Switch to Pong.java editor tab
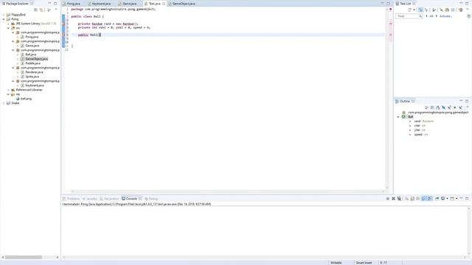Image resolution: width=472 pixels, height=265 pixels. [72, 4]
